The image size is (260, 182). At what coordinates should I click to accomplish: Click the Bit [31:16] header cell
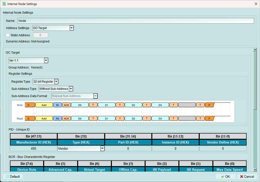[x=128, y=136]
